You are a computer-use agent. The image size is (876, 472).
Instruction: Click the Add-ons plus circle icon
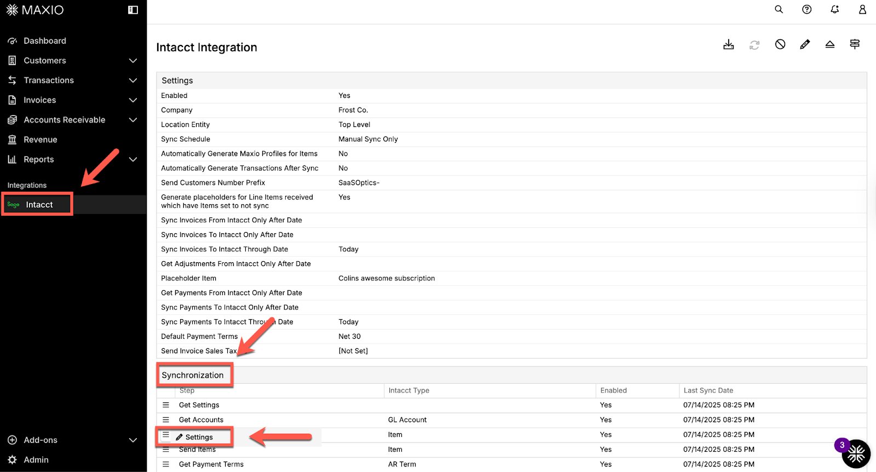click(x=12, y=440)
